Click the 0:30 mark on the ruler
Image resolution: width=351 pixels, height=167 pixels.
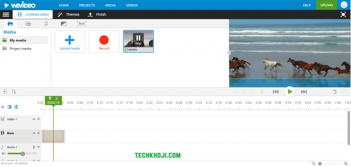(189, 103)
